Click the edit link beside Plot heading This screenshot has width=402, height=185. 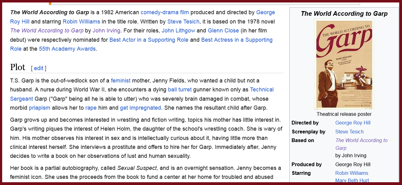[39, 68]
